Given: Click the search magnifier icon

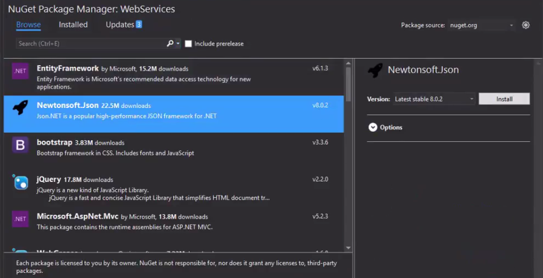Looking at the screenshot, I should coord(170,43).
